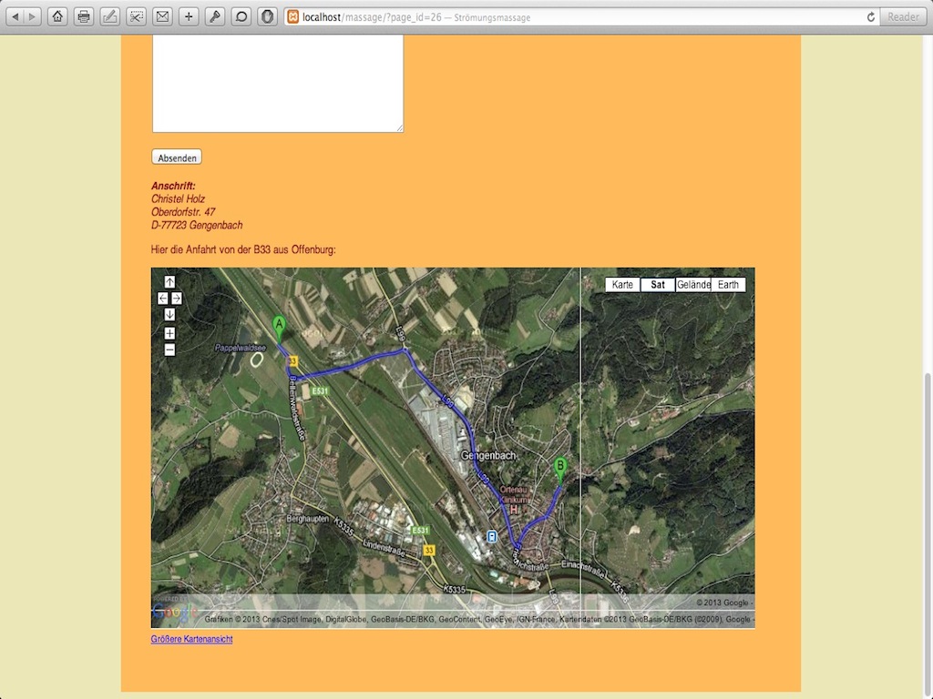933x699 pixels.
Task: Pan the map down with the arrow
Action: click(x=169, y=314)
